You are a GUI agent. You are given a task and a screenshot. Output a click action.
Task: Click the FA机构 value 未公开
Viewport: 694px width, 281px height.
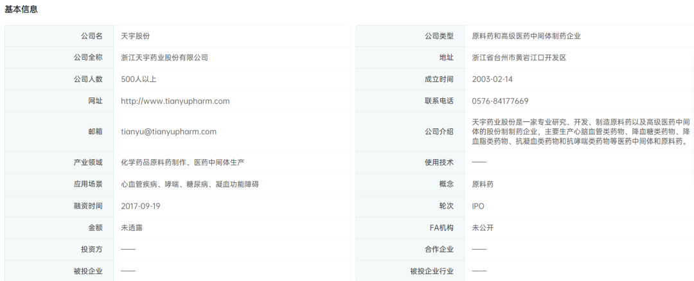click(x=483, y=228)
